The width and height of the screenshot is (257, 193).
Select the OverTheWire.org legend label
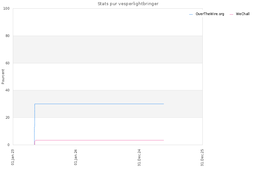click(210, 14)
